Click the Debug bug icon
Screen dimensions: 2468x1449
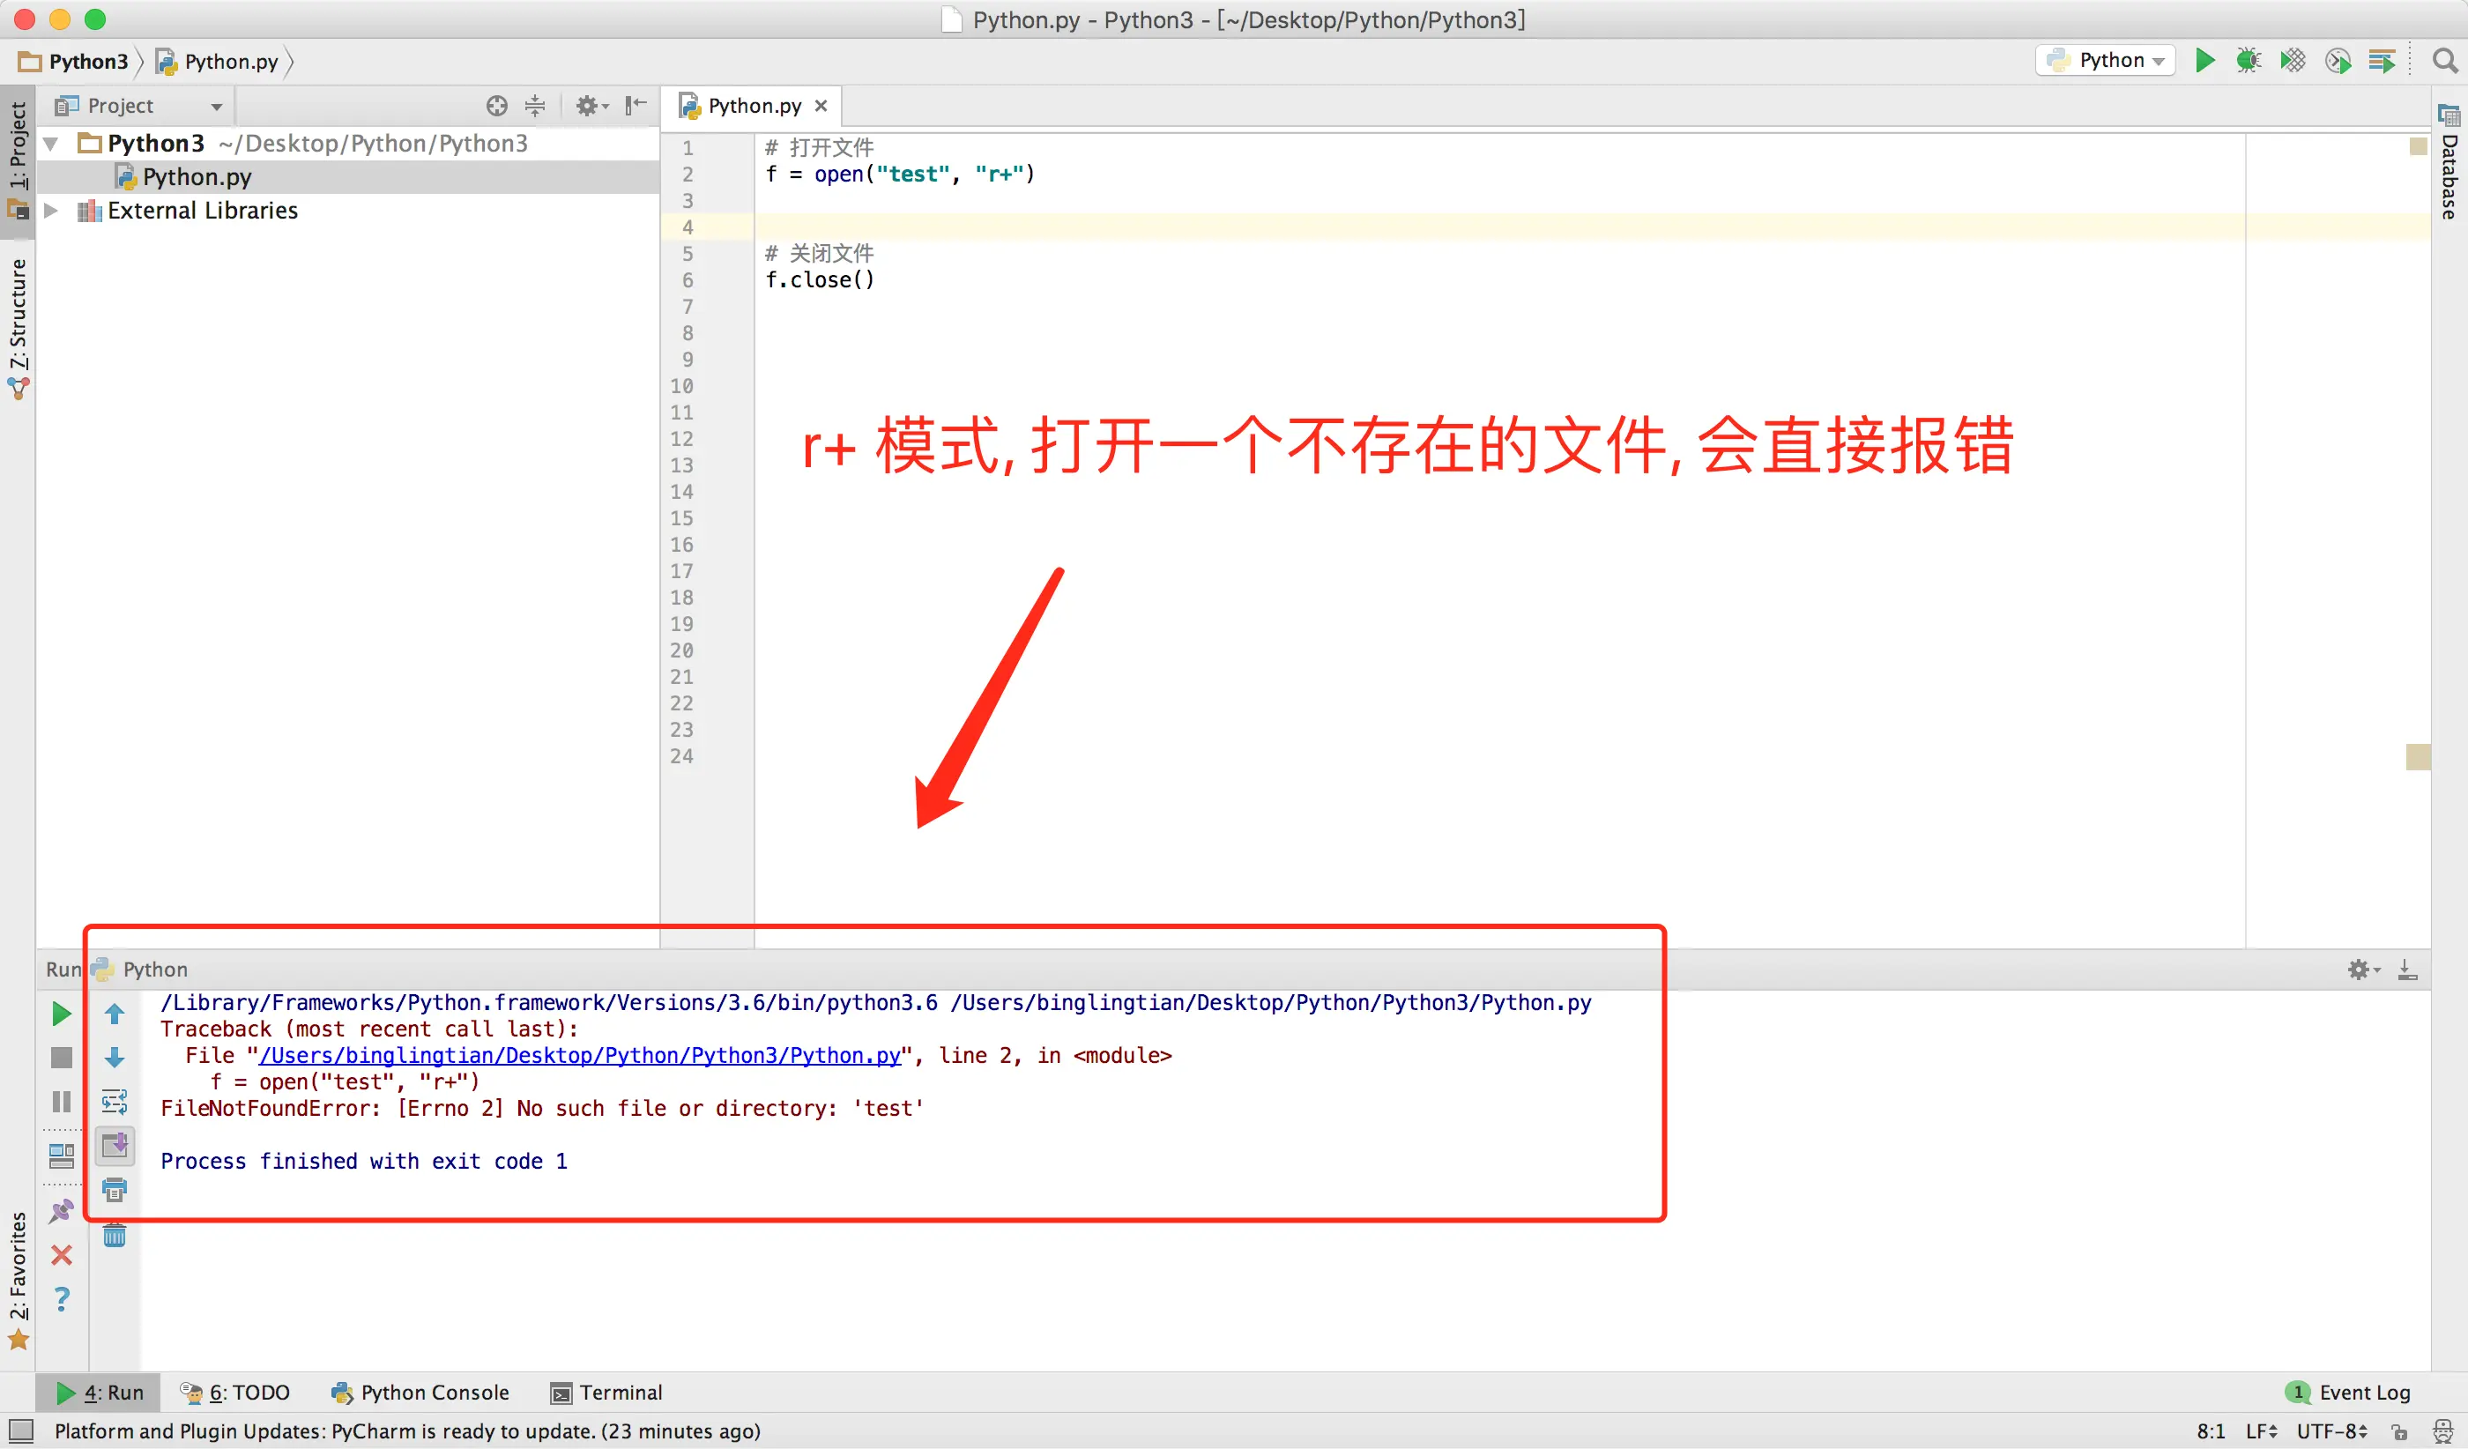click(x=2248, y=61)
